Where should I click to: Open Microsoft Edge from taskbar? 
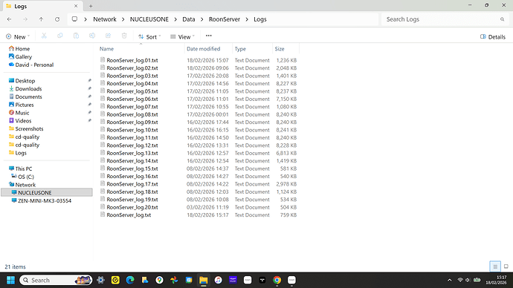(130, 280)
